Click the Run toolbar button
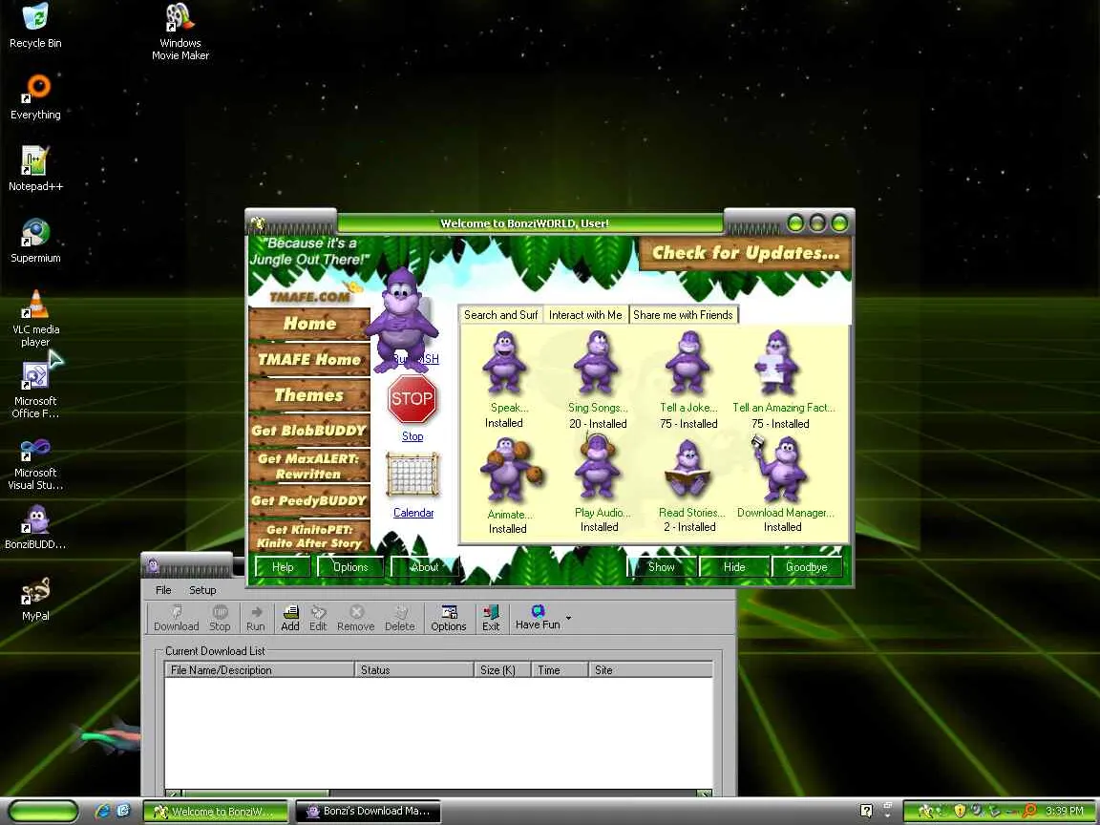Image resolution: width=1100 pixels, height=825 pixels. point(256,618)
